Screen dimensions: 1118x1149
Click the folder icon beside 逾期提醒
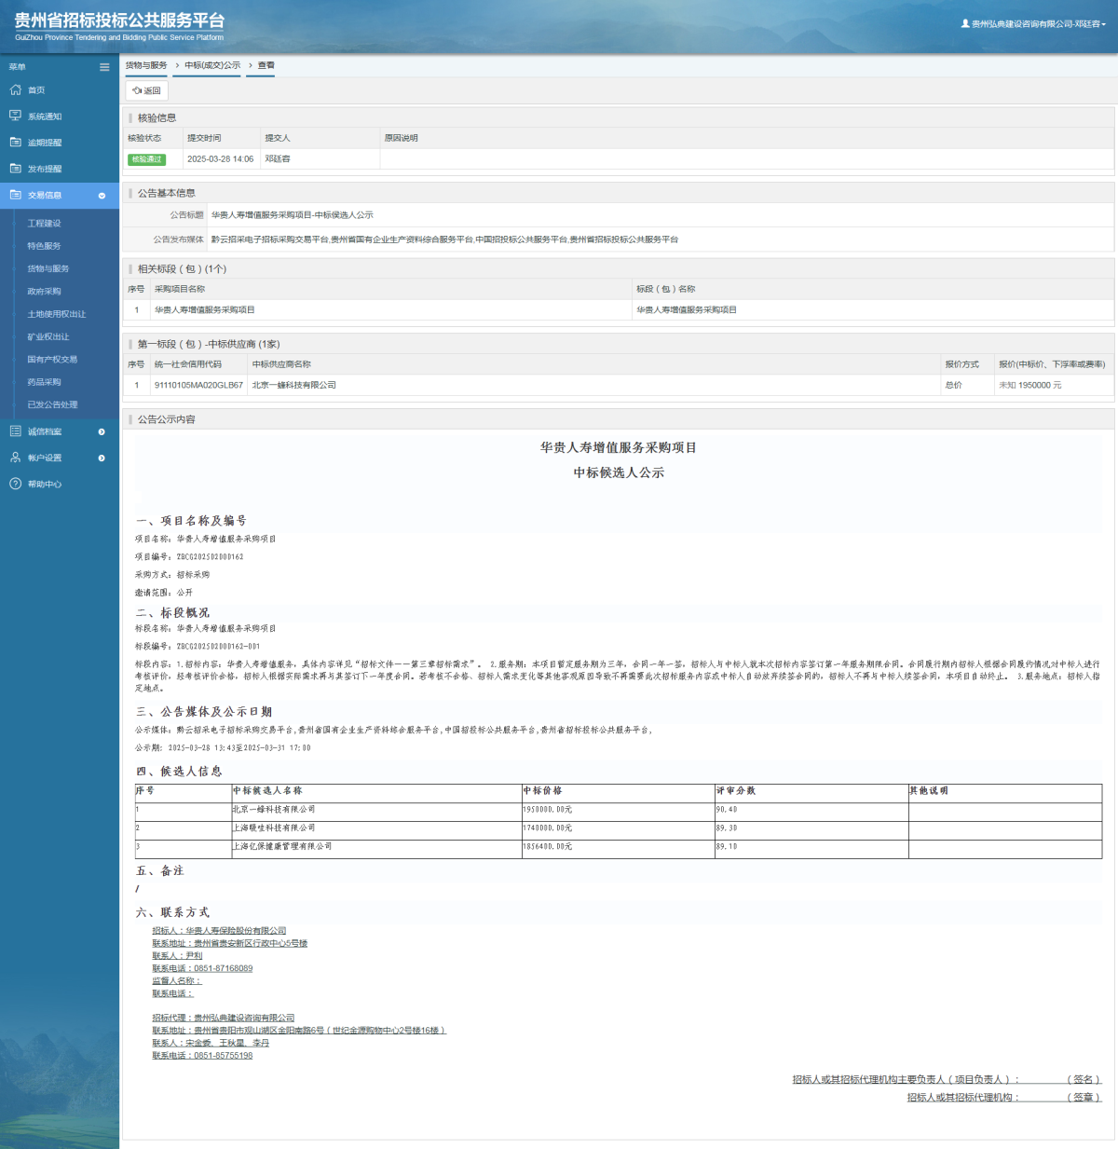coord(15,143)
